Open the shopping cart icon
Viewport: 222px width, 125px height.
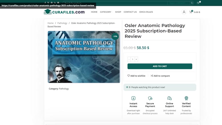point(191,12)
